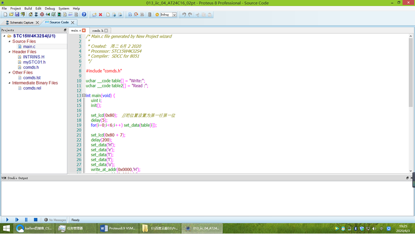Collapse the Other Files tree group
The image size is (415, 234).
(x=9, y=72)
